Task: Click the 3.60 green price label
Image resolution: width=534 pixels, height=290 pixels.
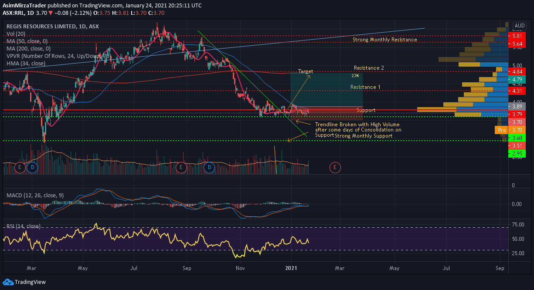Action: [517, 138]
